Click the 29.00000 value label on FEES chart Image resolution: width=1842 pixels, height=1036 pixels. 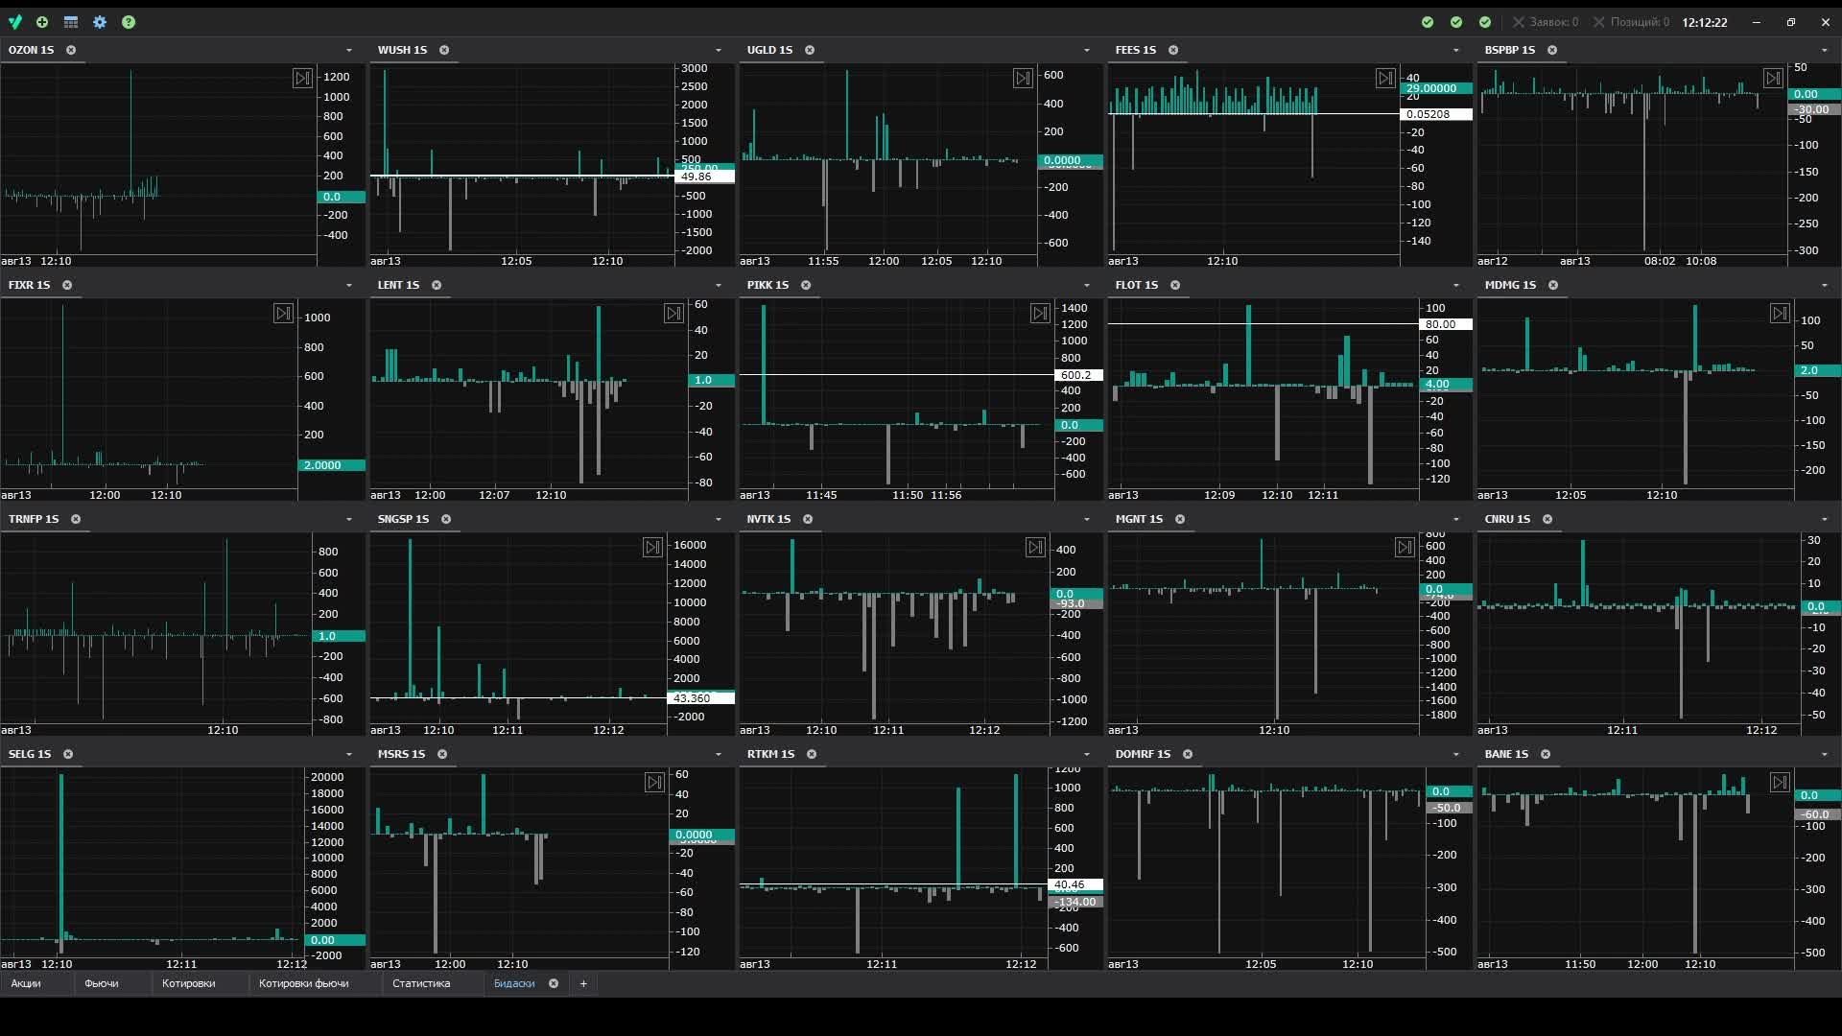[1436, 88]
